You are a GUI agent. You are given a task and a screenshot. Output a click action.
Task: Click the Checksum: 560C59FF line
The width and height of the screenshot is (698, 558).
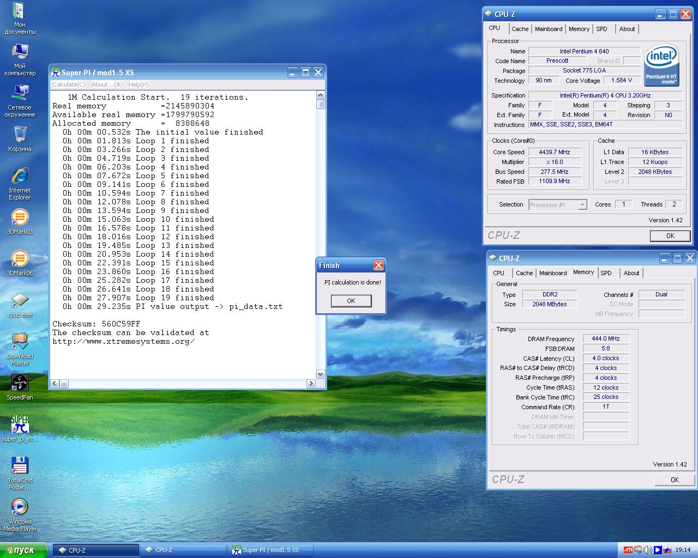click(x=97, y=324)
